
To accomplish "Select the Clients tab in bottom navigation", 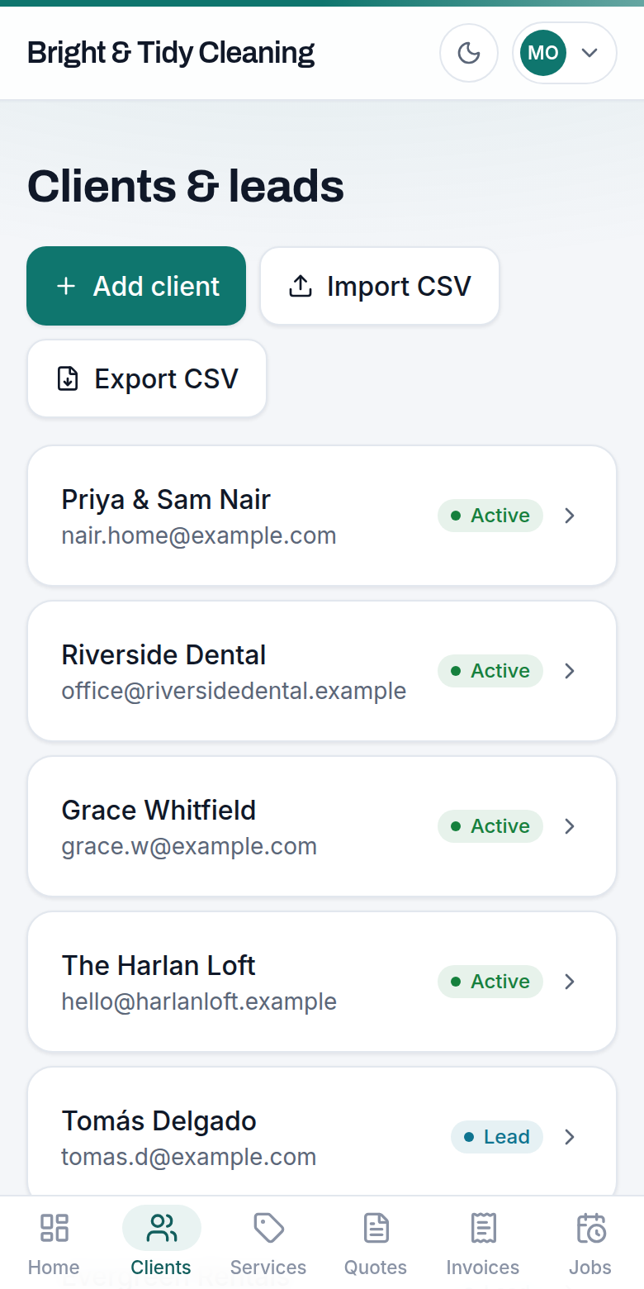I will tap(161, 1243).
